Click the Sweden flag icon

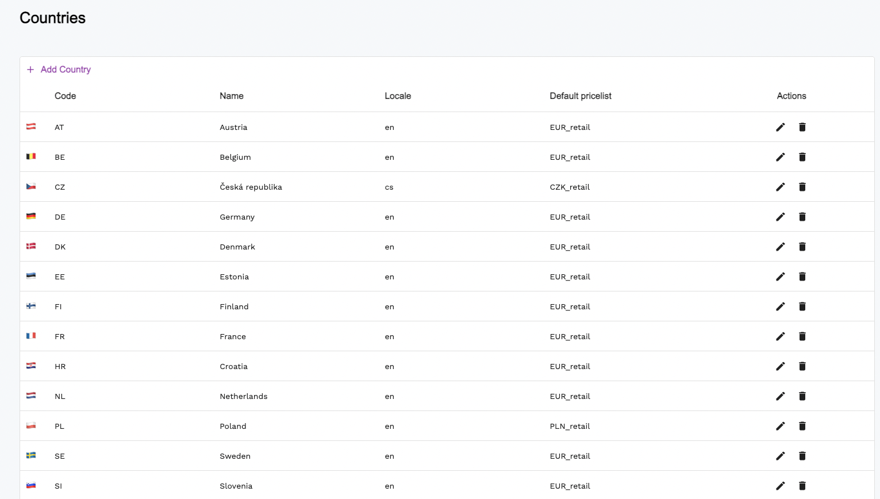31,455
